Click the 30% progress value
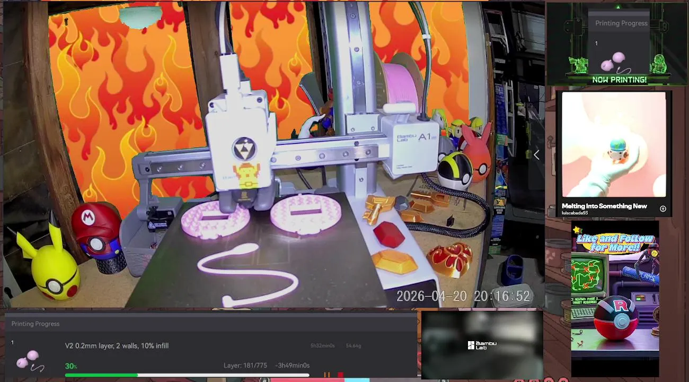The height and width of the screenshot is (382, 689). 71,366
